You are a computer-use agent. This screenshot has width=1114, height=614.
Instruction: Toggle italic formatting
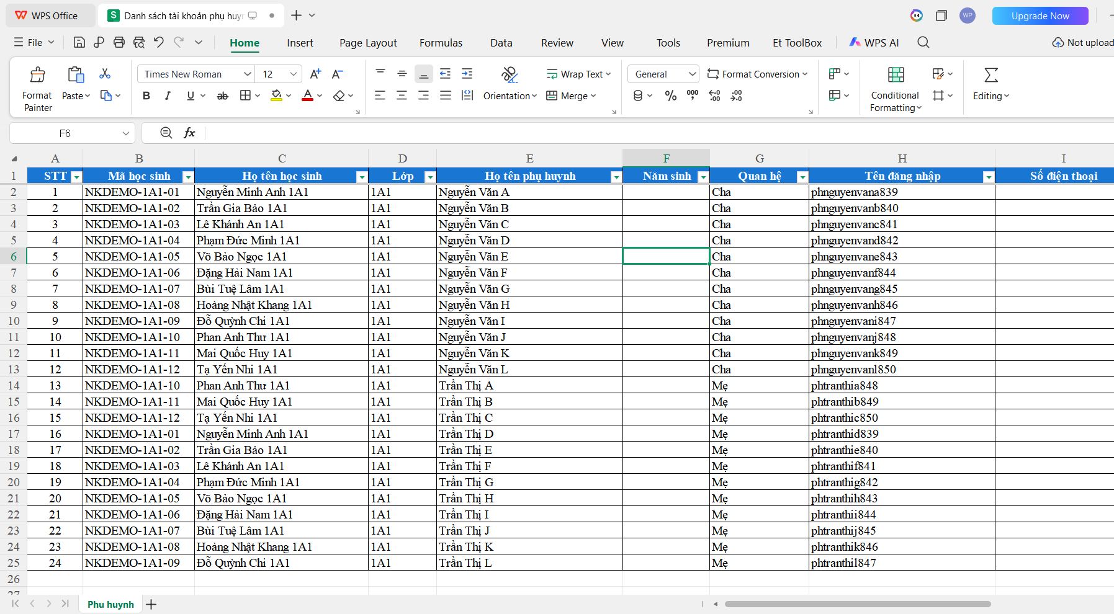168,96
